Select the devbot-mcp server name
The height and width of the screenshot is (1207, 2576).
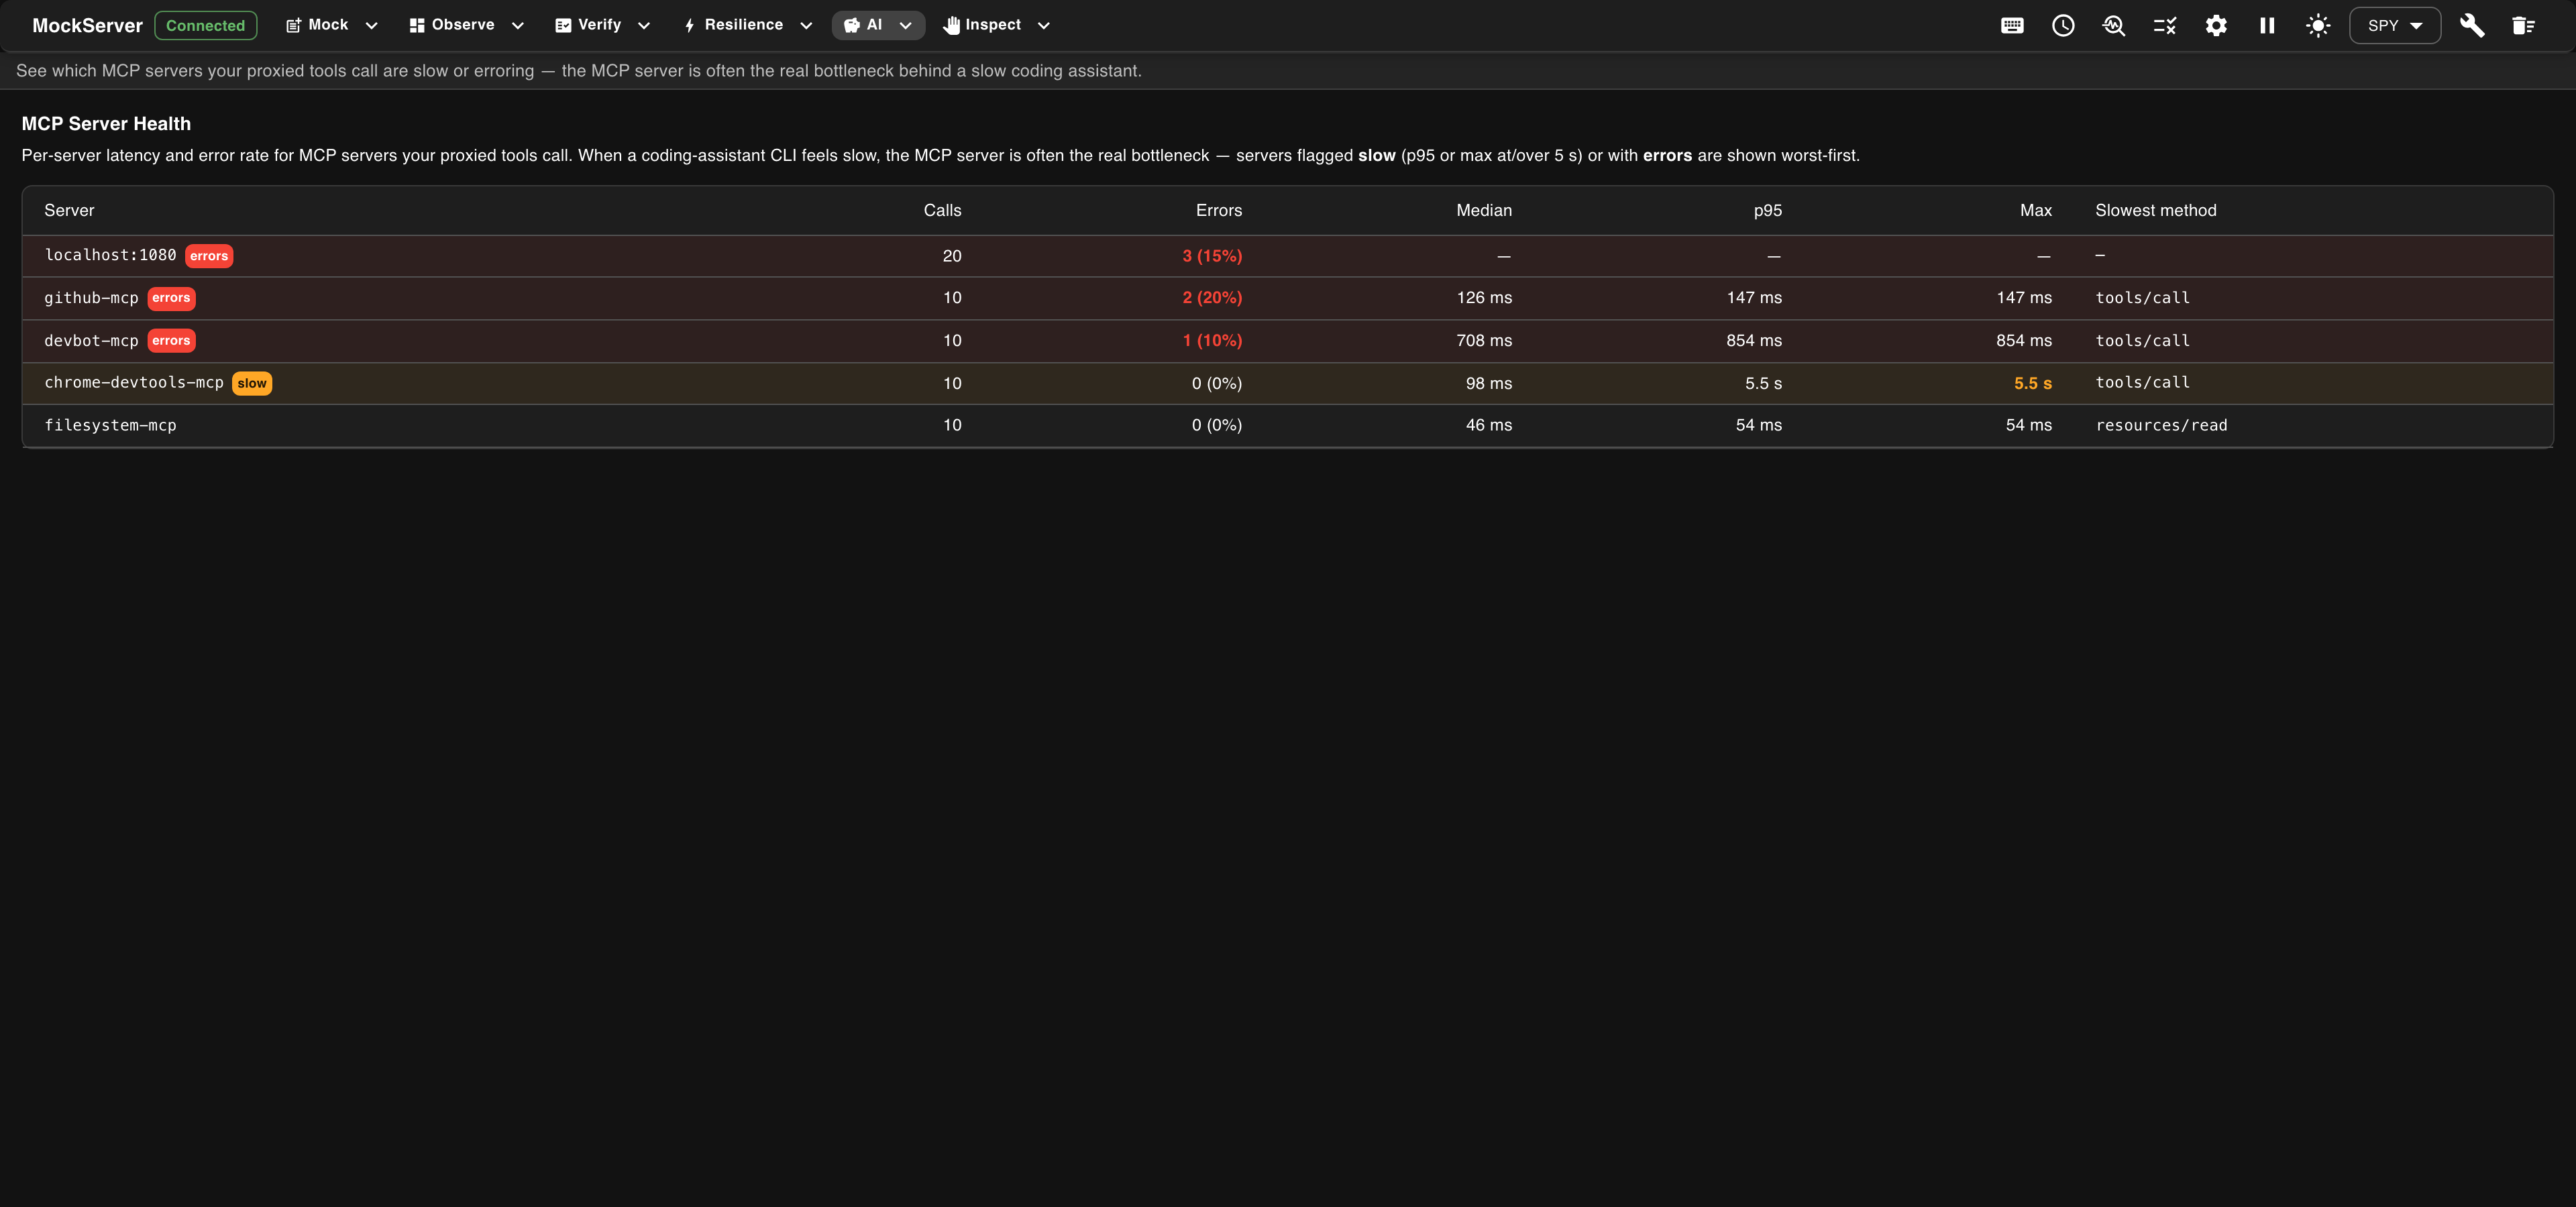coord(91,341)
